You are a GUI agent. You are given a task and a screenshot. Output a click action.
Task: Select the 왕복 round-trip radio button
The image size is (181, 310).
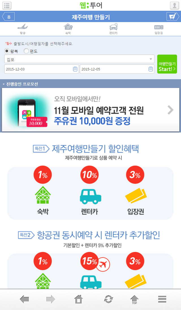[x=7, y=51]
